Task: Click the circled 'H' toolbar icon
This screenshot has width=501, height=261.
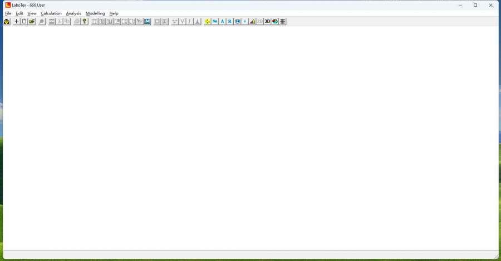Action: (x=237, y=21)
